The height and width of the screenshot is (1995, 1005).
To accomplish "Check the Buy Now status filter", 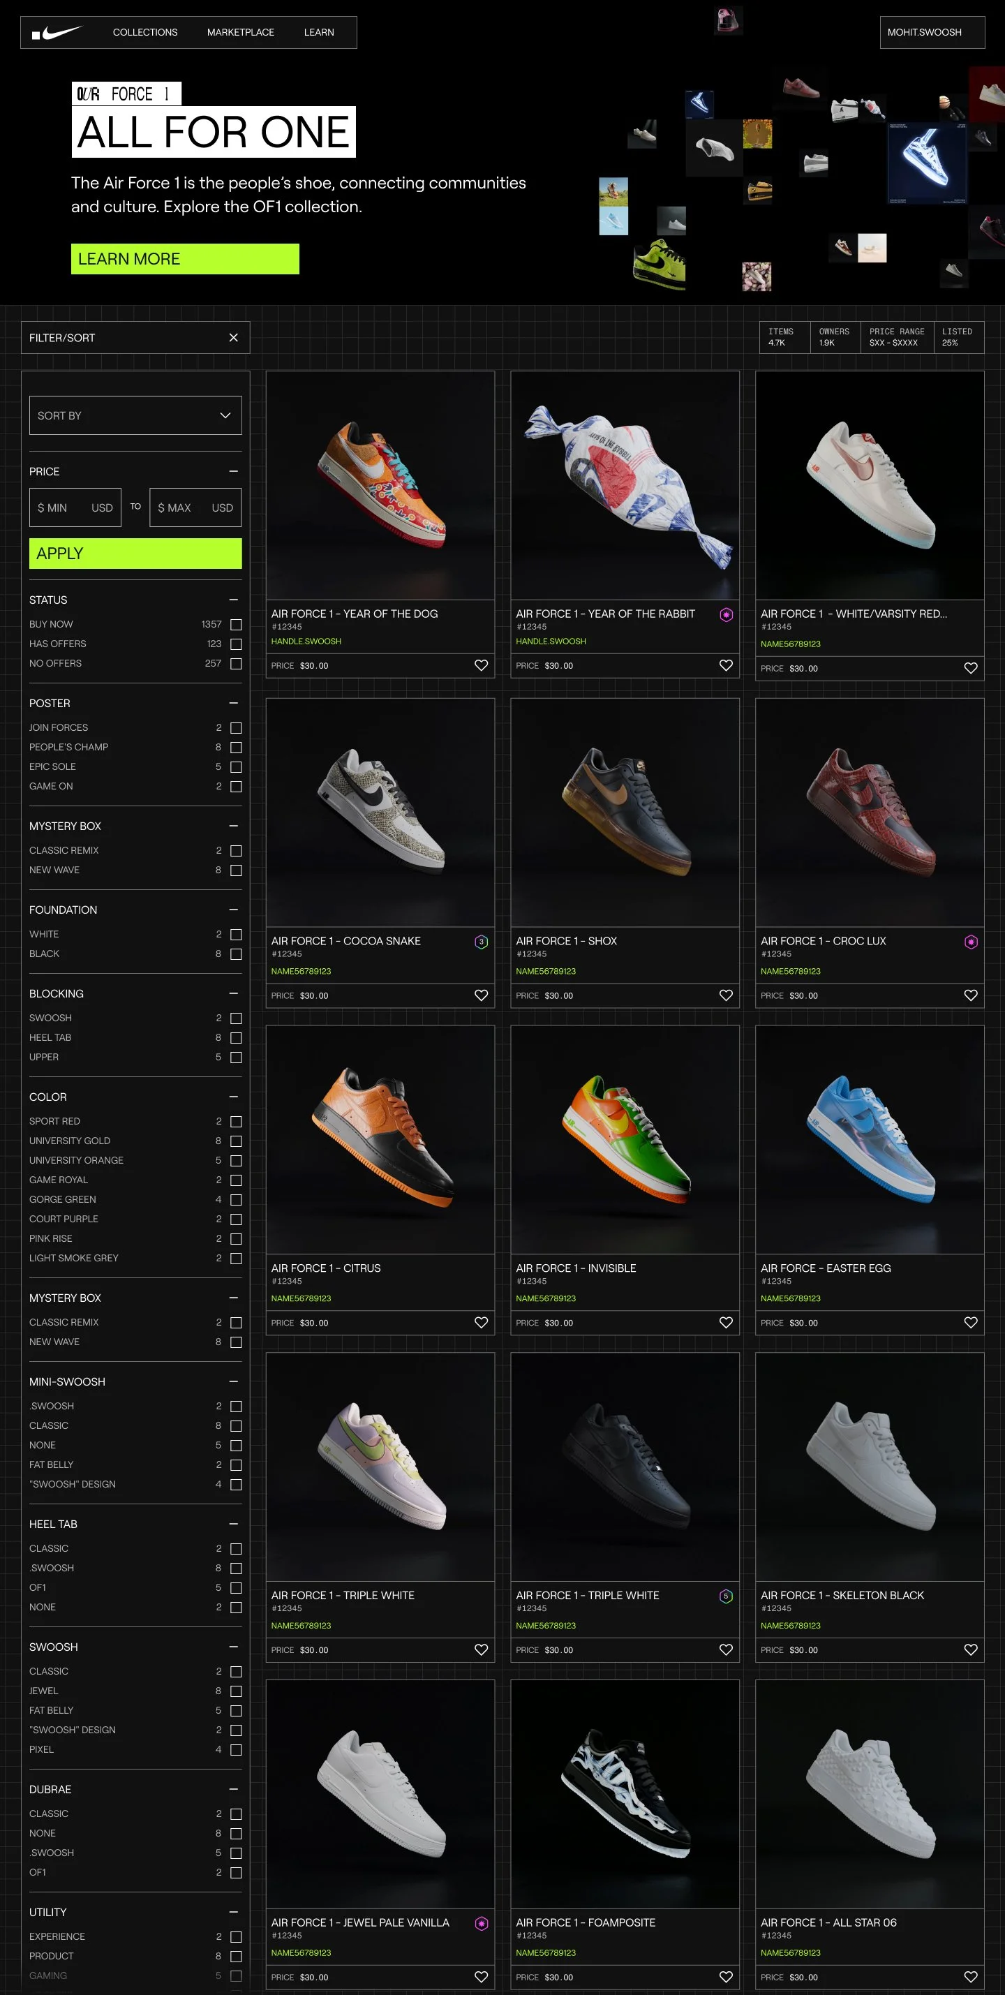I will [x=236, y=624].
